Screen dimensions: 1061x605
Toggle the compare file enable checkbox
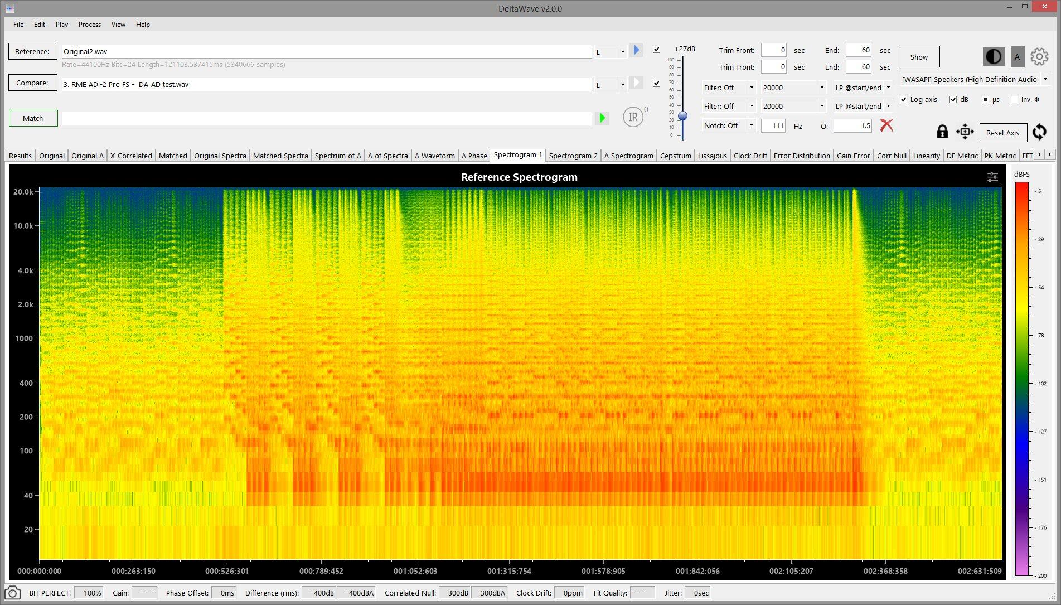[656, 83]
